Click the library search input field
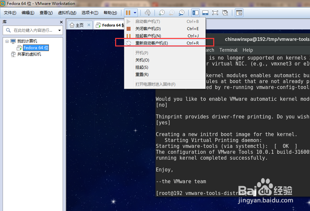Image resolution: width=310 pixels, height=211 pixels. click(32, 30)
